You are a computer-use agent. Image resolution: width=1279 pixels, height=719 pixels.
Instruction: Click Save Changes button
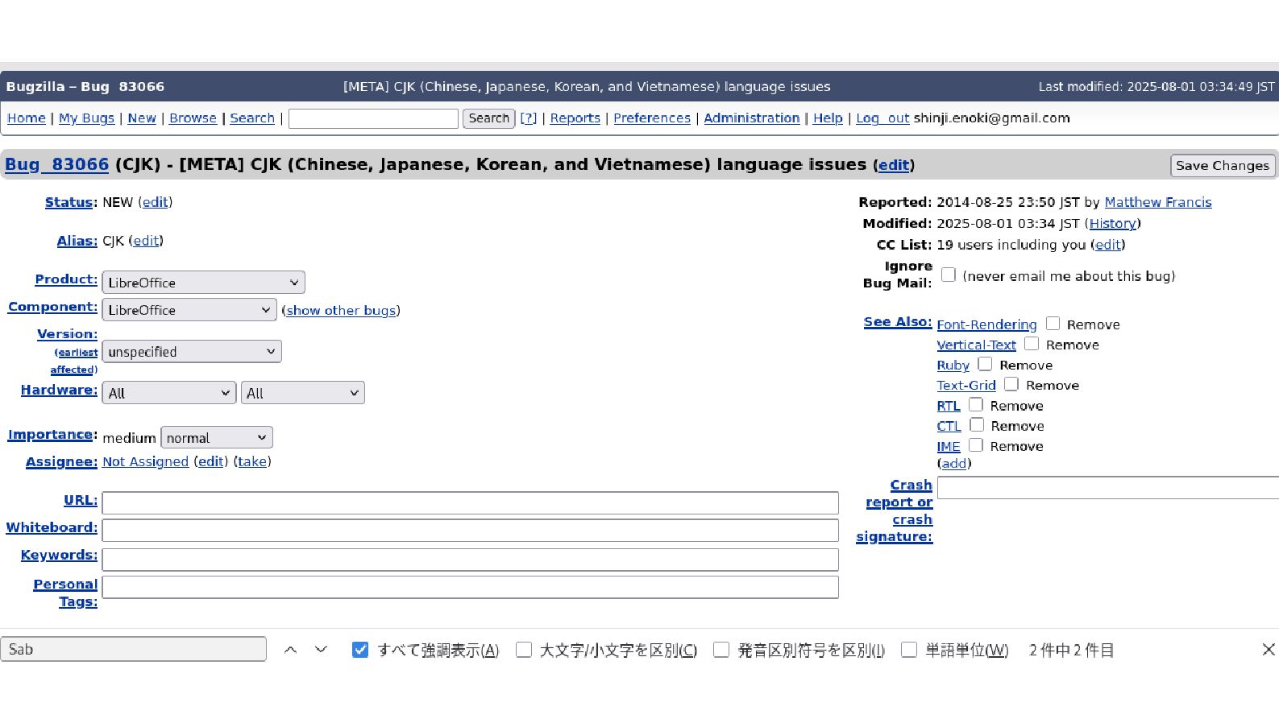point(1223,165)
